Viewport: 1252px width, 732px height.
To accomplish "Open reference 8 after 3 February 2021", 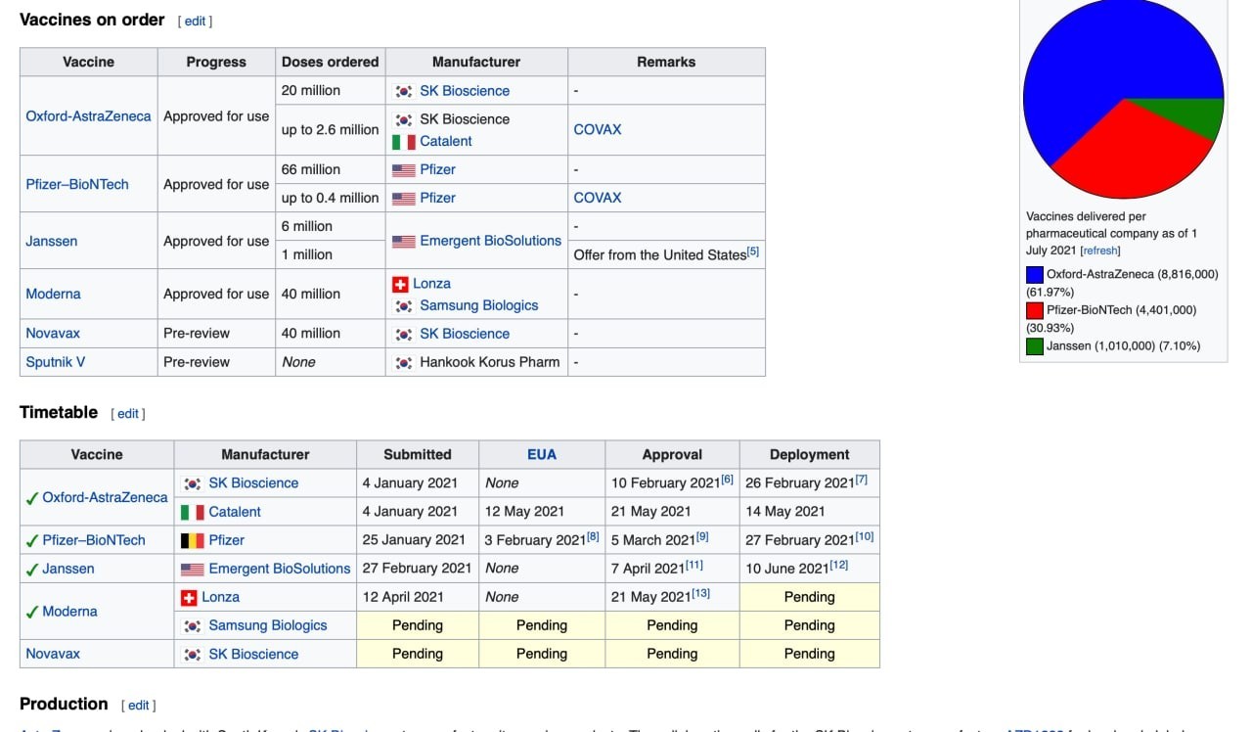I will 593,536.
